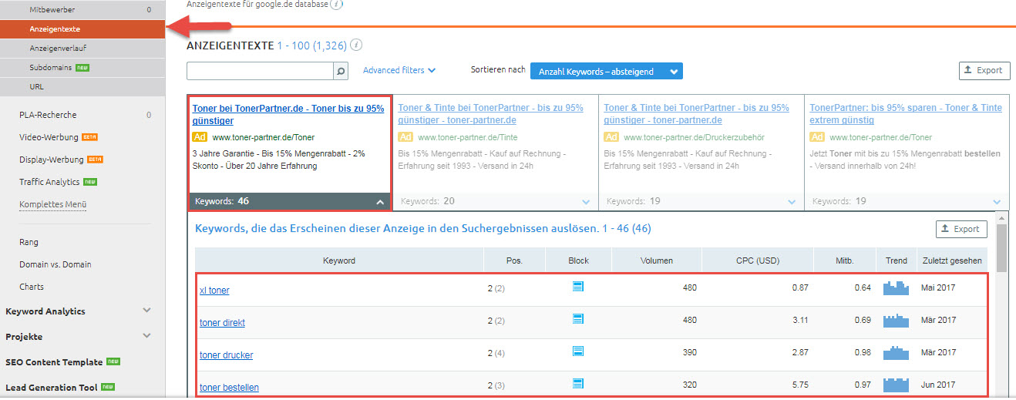
Task: Open ad title Toner bei TonerPartner.de
Action: point(288,115)
